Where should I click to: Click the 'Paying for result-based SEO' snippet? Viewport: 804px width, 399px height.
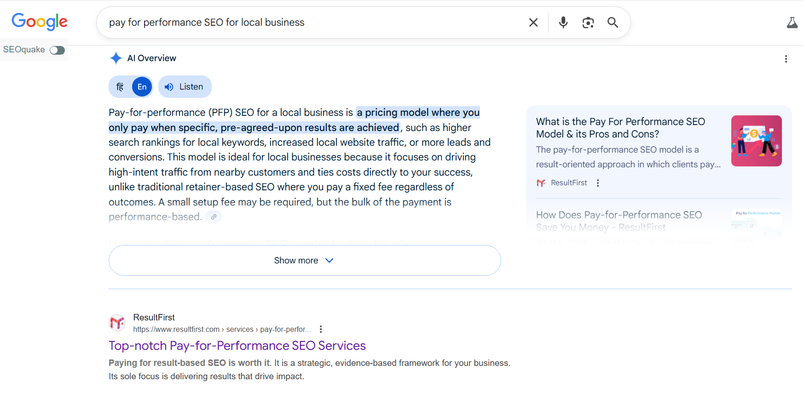click(309, 370)
